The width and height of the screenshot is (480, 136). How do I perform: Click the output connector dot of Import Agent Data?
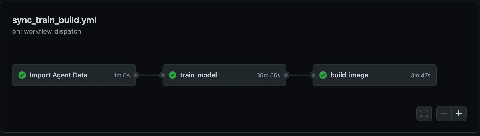click(136, 75)
